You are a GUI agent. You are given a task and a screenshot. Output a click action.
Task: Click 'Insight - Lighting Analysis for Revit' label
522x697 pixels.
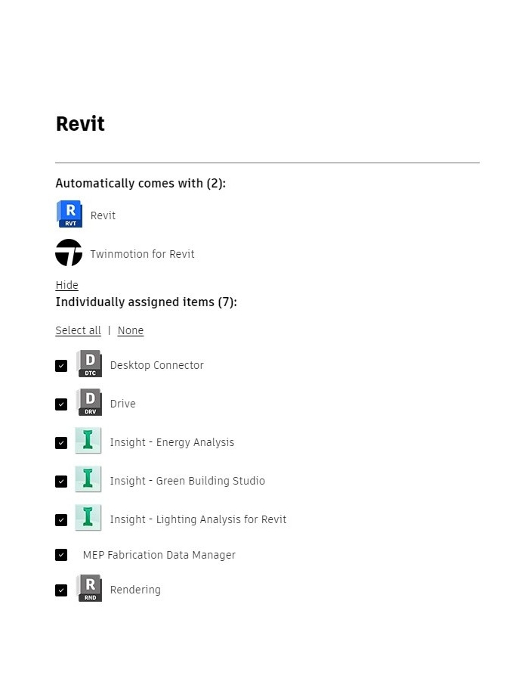(x=198, y=519)
